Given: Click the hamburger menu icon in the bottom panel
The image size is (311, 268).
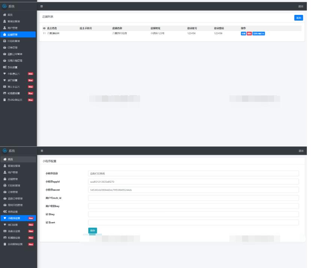Looking at the screenshot, I should [42, 150].
